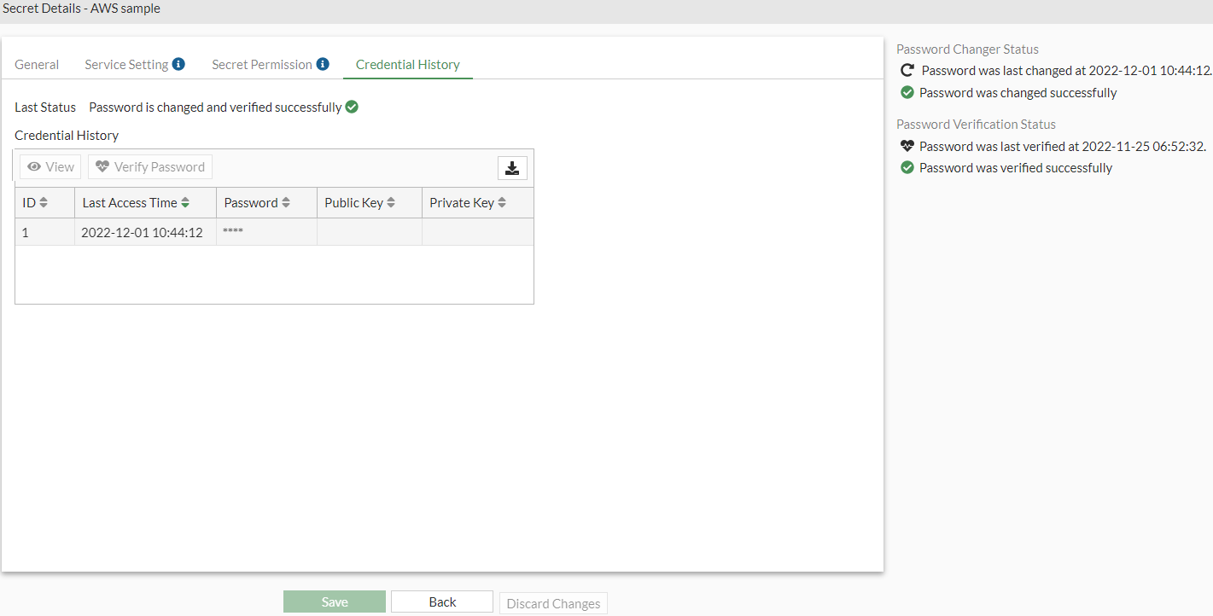This screenshot has height=616, width=1213.
Task: Sort by Private Key column arrows
Action: [x=502, y=203]
